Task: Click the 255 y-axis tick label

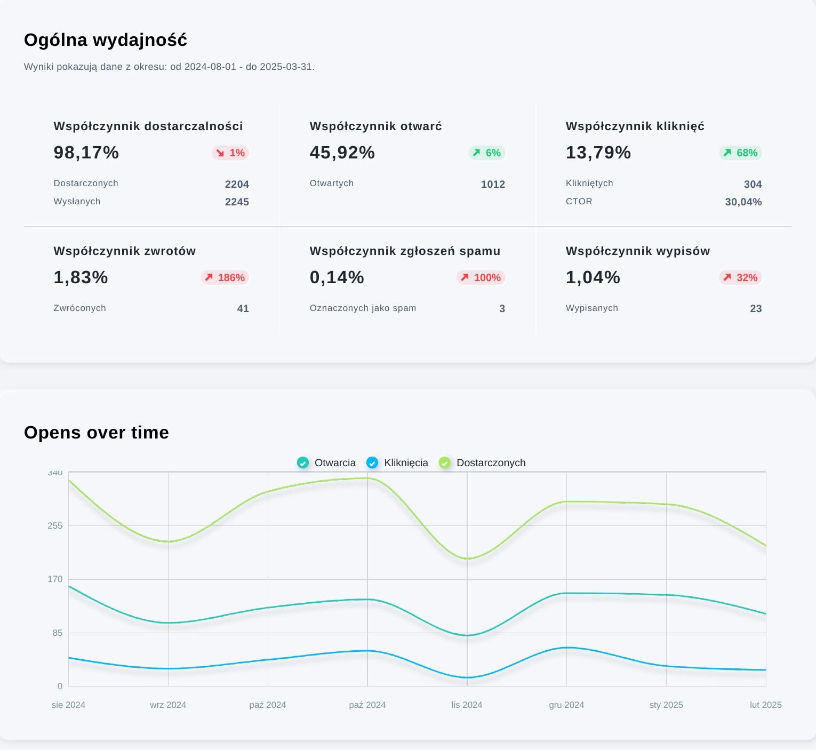Action: click(55, 525)
